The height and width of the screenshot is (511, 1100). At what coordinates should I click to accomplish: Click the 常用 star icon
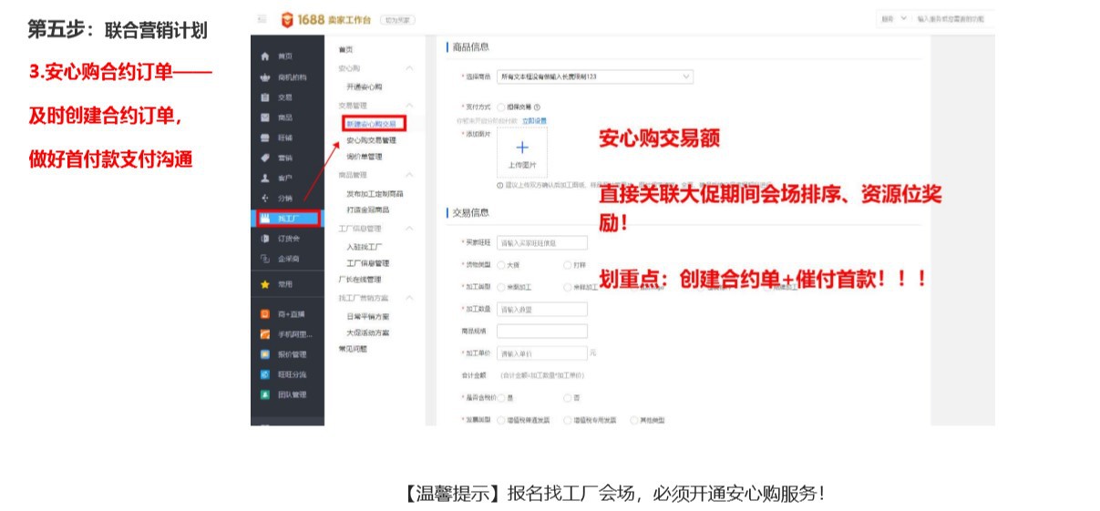tap(264, 284)
